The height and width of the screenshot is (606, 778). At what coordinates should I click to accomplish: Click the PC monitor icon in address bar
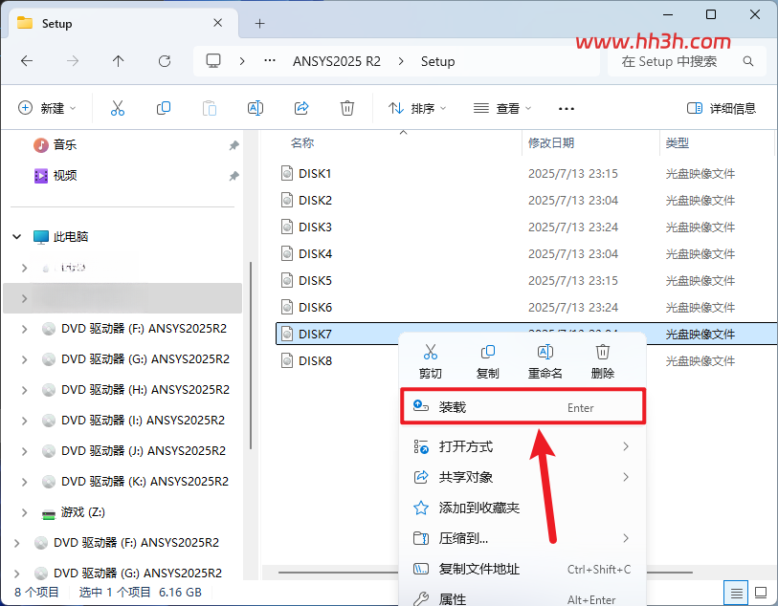pyautogui.click(x=213, y=61)
